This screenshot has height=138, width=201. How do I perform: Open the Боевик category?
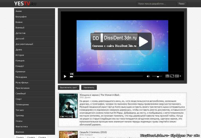pyautogui.click(x=35, y=22)
